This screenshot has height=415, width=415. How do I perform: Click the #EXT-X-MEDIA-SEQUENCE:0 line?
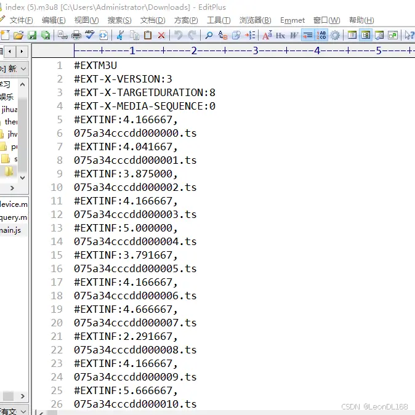click(x=145, y=106)
